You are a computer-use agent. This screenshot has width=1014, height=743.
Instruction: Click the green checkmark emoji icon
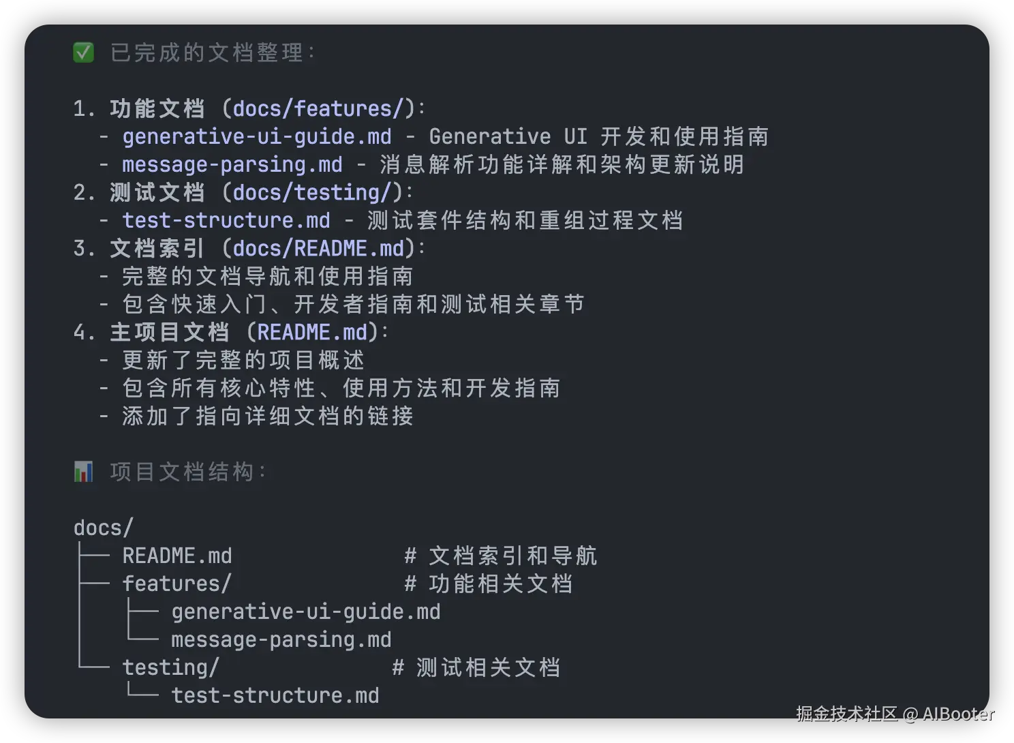[x=83, y=52]
